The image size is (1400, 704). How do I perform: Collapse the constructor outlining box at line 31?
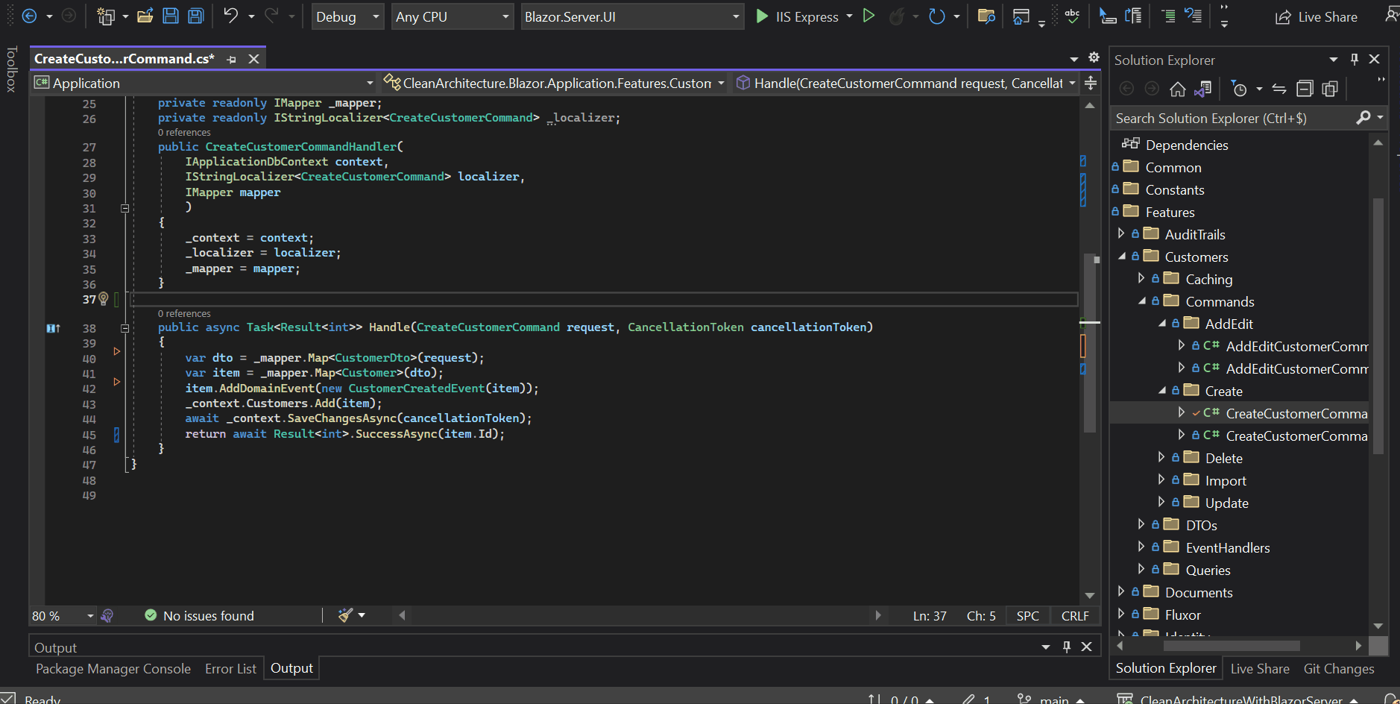(x=124, y=208)
